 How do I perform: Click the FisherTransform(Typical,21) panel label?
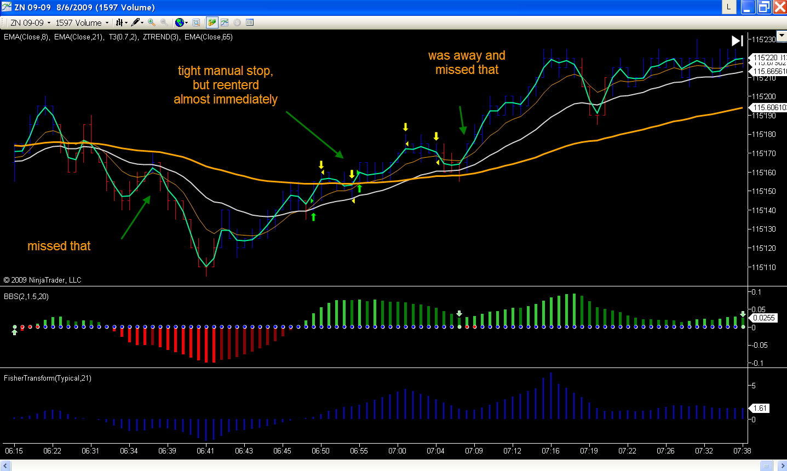coord(48,378)
